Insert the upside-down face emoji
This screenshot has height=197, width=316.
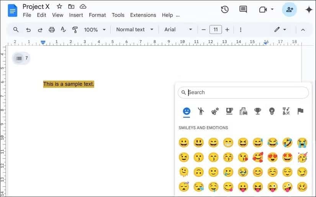(198, 172)
